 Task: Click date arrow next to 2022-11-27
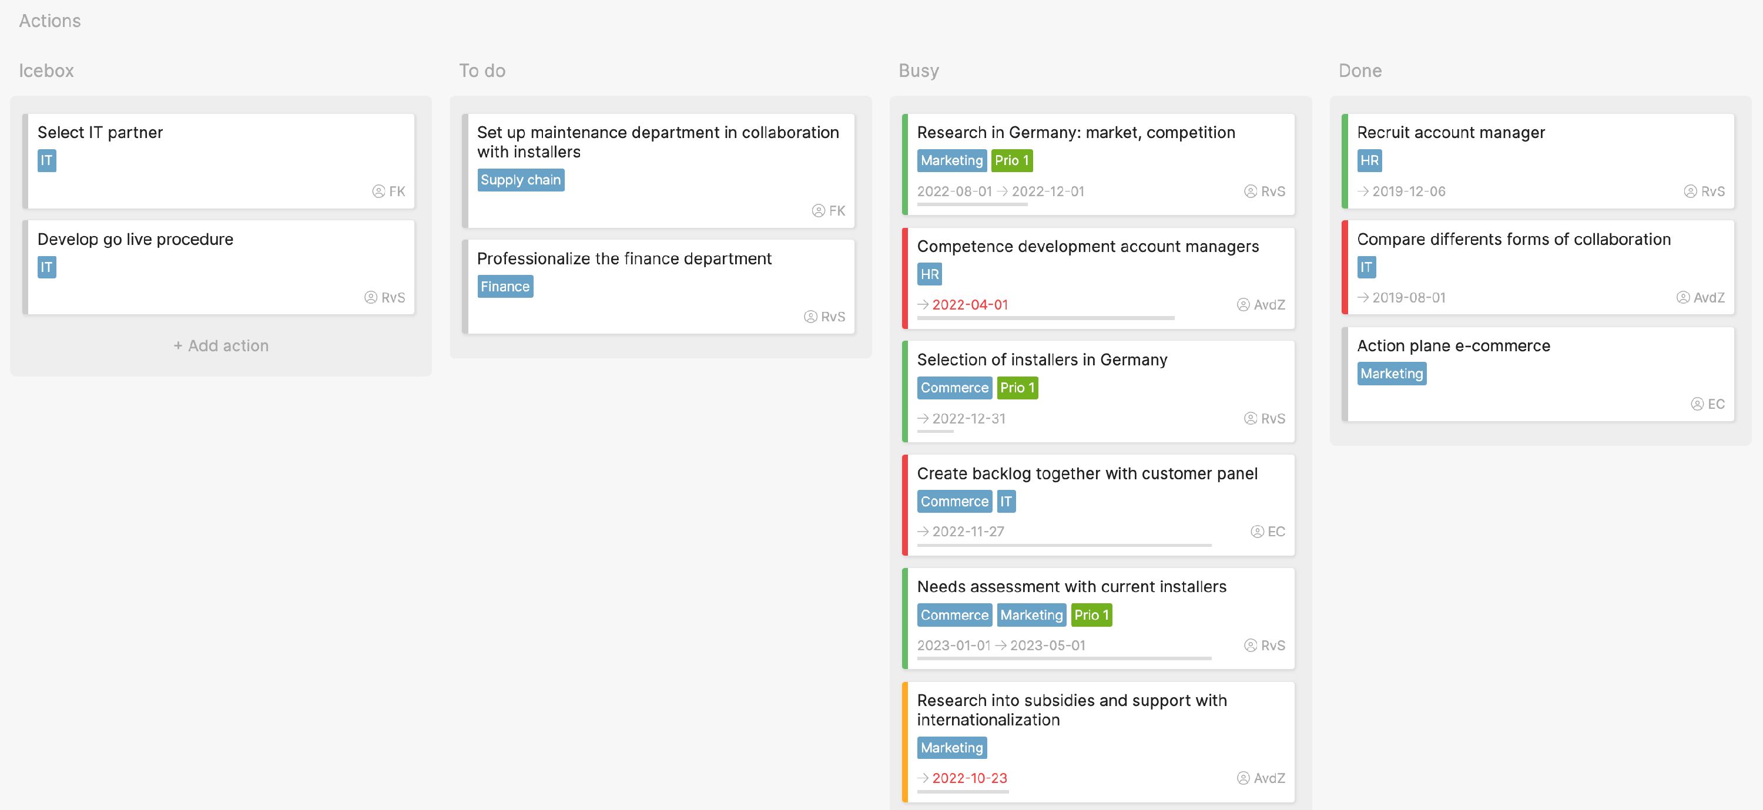923,532
